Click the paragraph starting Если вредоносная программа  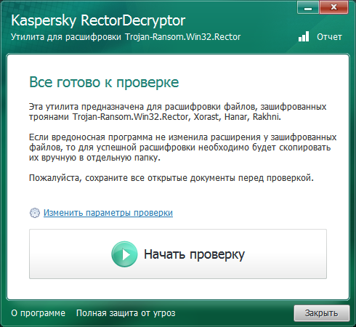click(183, 148)
